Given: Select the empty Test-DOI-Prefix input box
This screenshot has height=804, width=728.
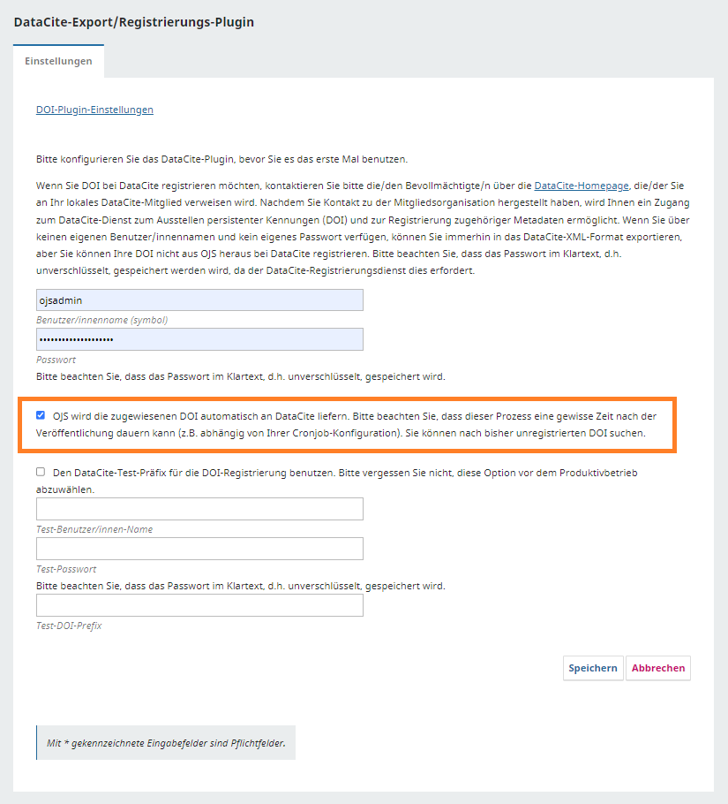Looking at the screenshot, I should click(x=199, y=605).
